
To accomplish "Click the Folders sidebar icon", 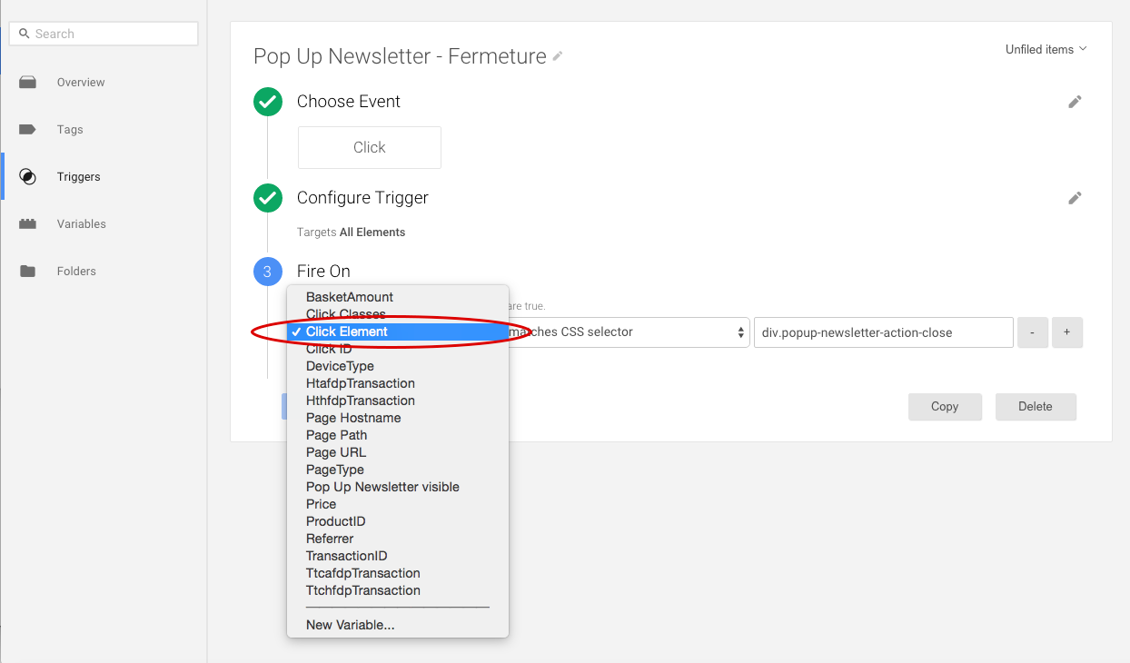I will (28, 271).
